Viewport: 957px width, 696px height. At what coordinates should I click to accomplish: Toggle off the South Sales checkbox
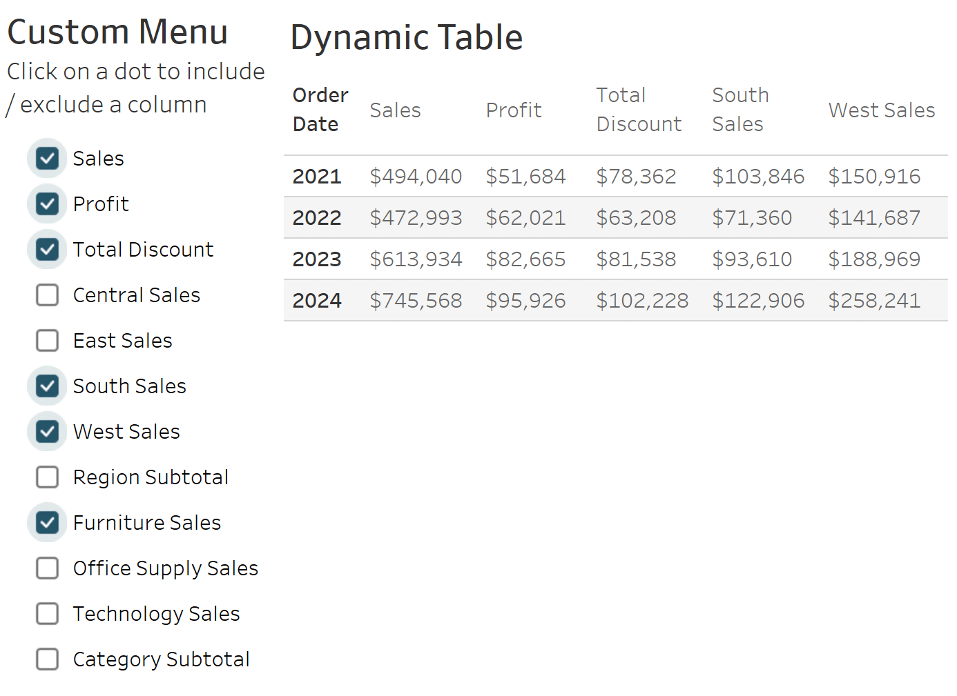tap(46, 386)
